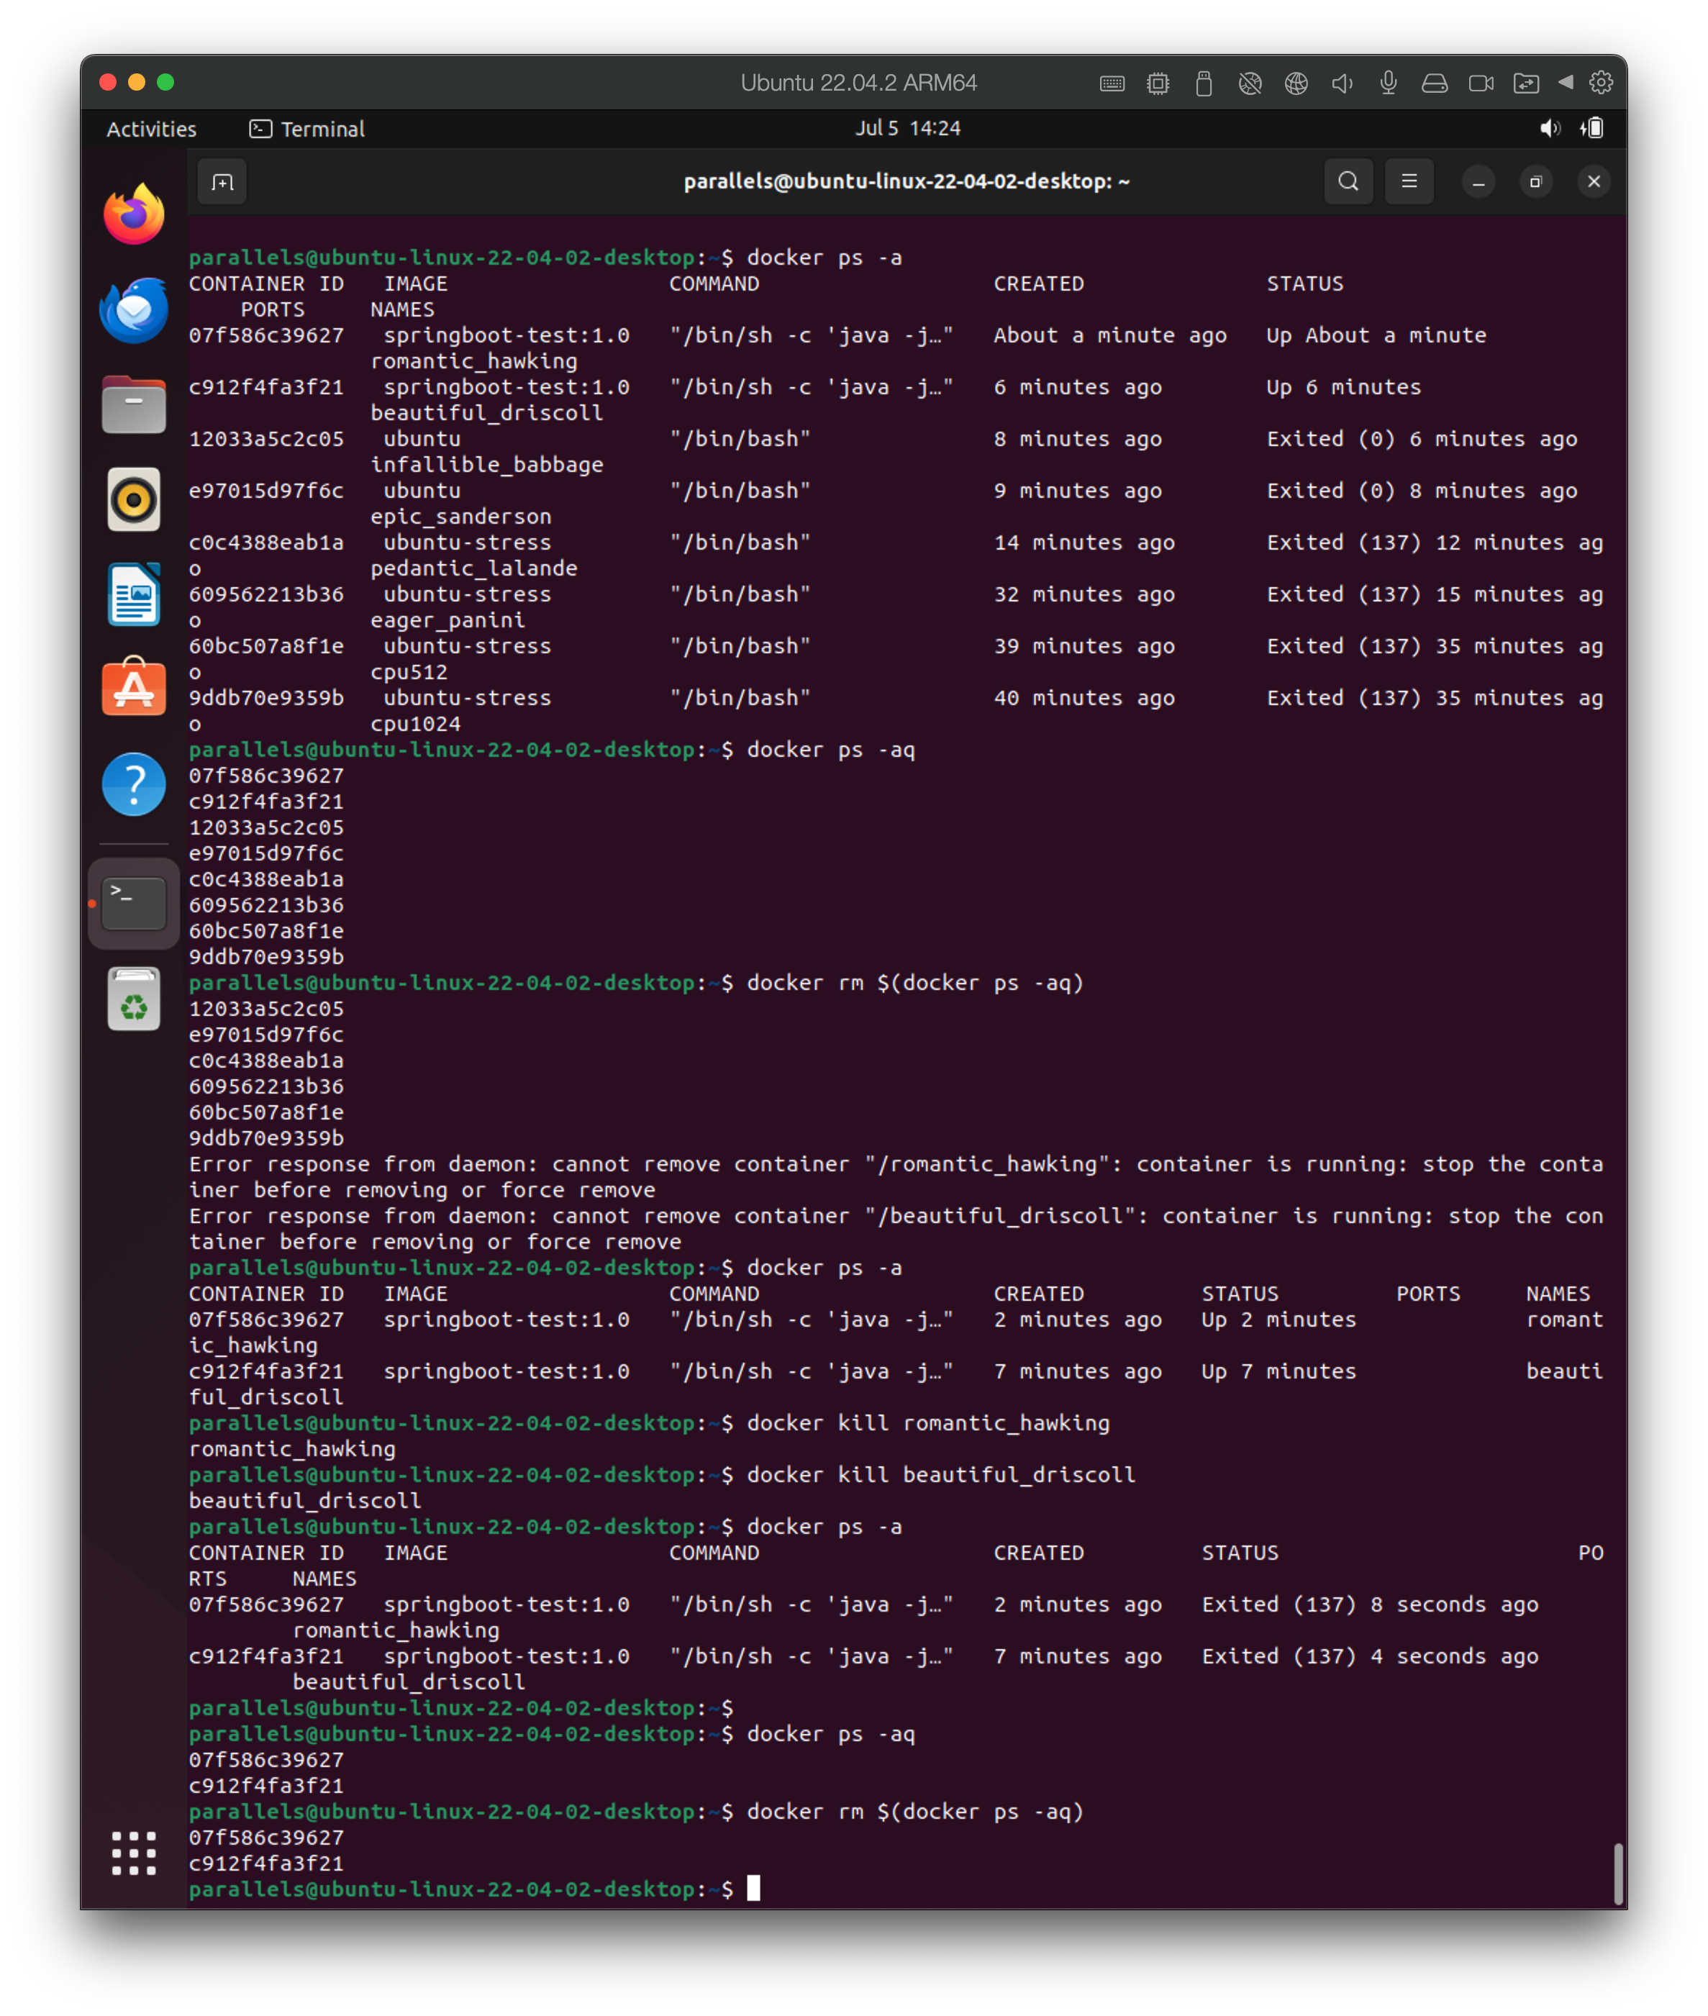
Task: Click the camera icon in Parallels title bar
Action: point(1481,83)
